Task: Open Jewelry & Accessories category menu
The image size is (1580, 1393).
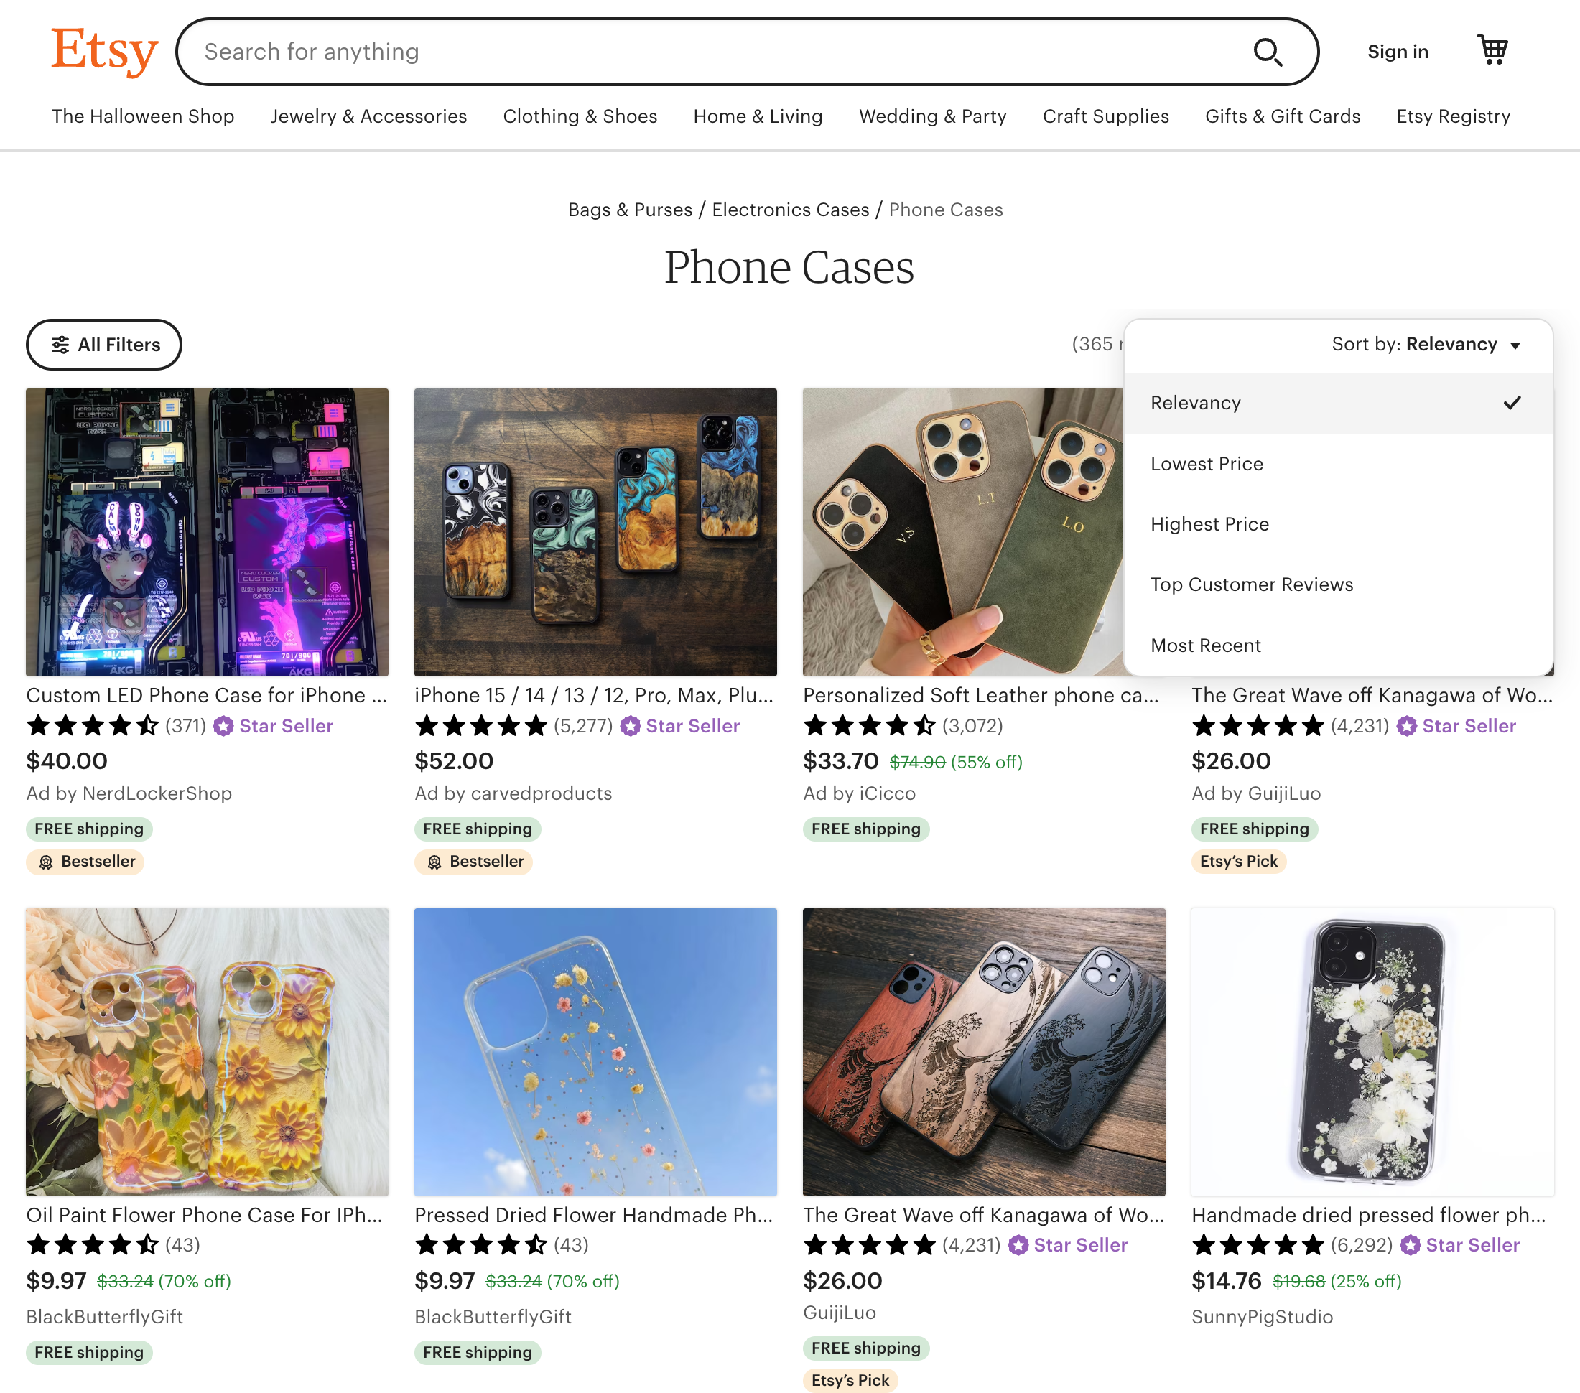Action: (368, 116)
